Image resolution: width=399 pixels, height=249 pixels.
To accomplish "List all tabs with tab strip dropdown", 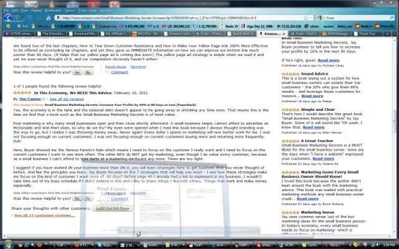I will 395,34.
